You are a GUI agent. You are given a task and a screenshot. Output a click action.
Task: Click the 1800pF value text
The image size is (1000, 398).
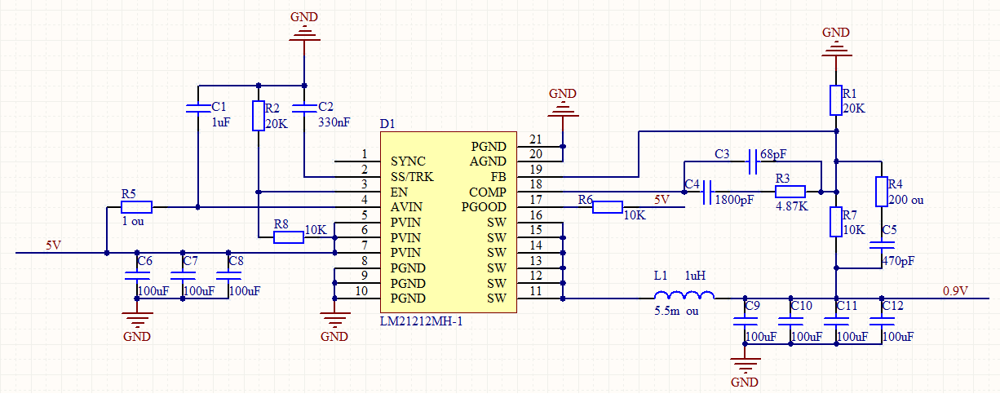[735, 199]
